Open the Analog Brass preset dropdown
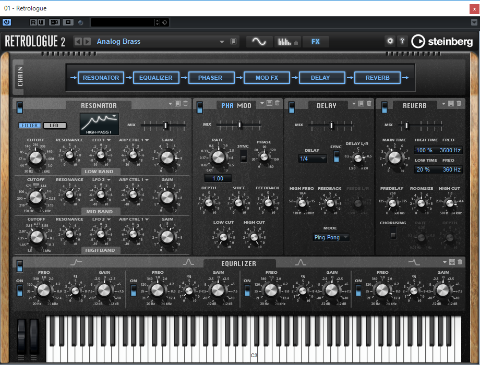Screen dimensions: 480x365 [x=222, y=42]
